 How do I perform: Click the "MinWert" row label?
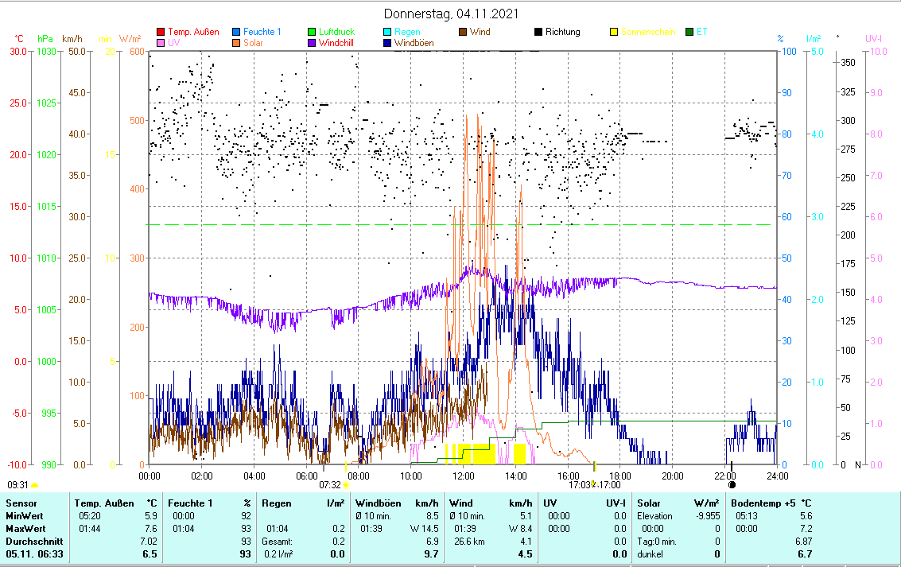coord(25,516)
